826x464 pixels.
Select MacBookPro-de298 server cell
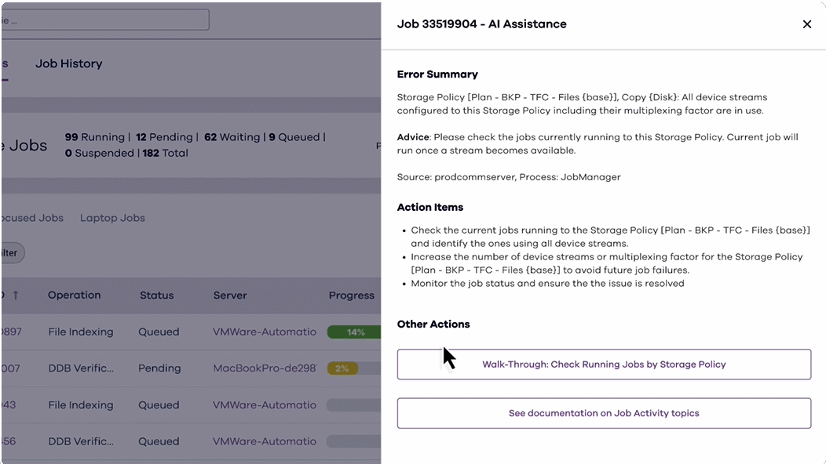pyautogui.click(x=265, y=368)
